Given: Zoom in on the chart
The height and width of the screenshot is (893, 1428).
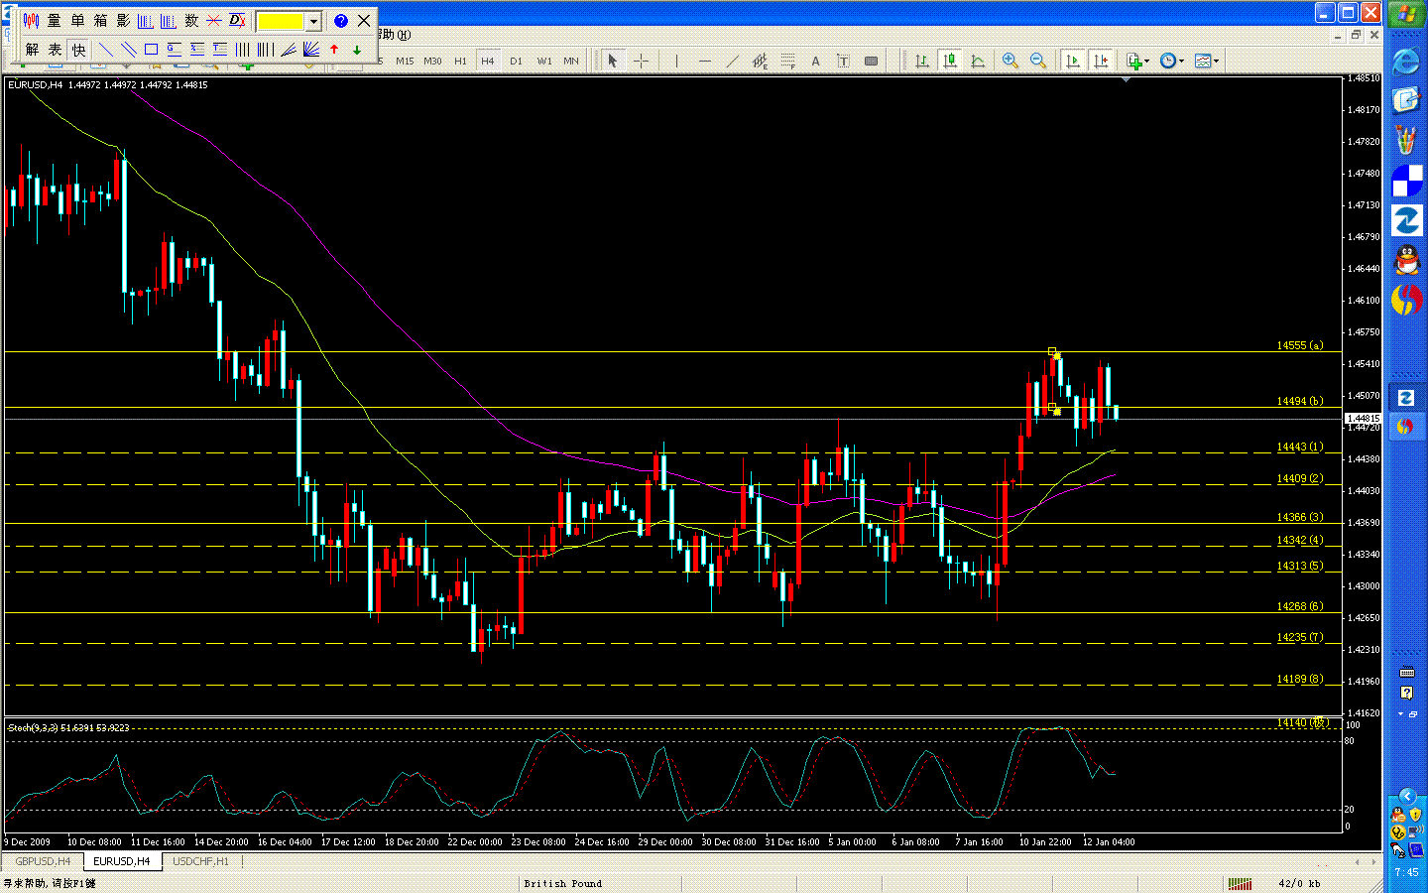Looking at the screenshot, I should point(1011,62).
